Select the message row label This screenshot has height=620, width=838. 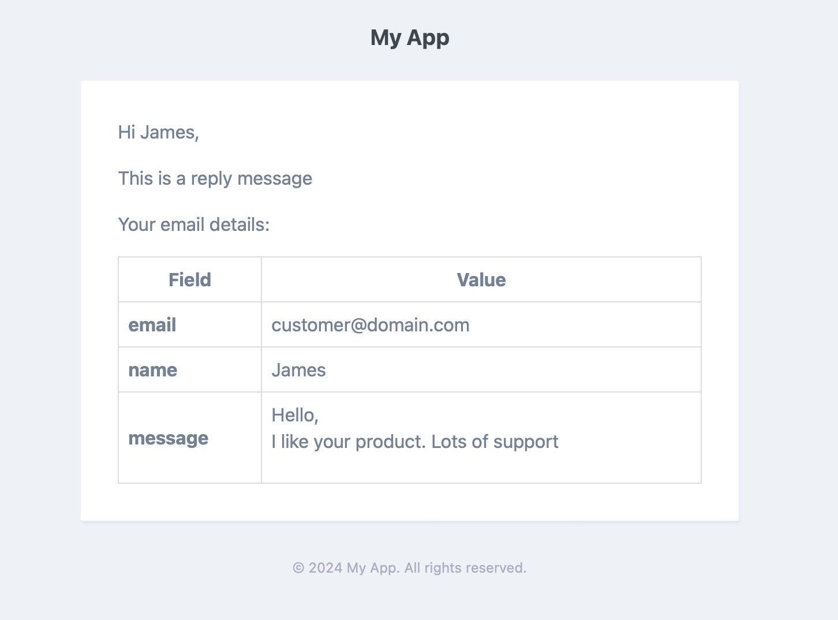point(169,438)
